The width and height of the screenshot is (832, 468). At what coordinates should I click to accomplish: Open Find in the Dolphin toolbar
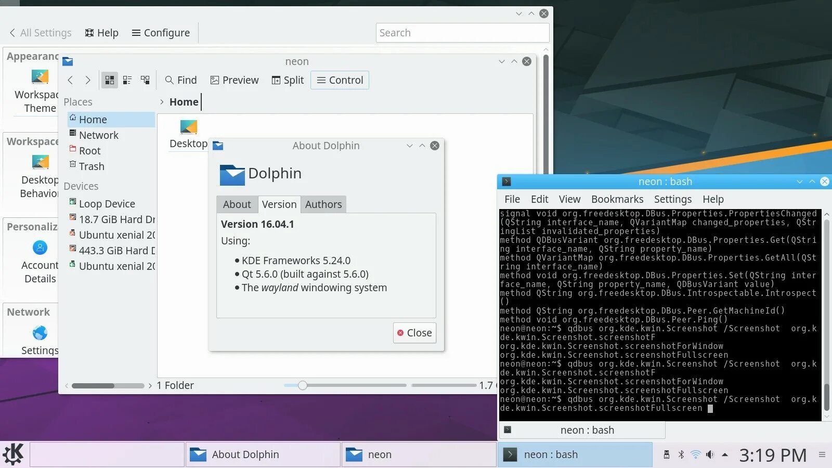coord(180,80)
